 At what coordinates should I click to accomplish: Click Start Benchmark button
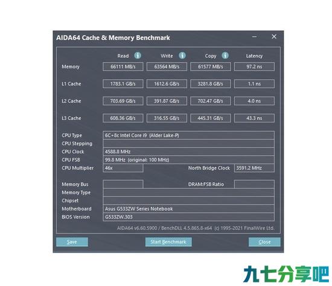(168, 242)
